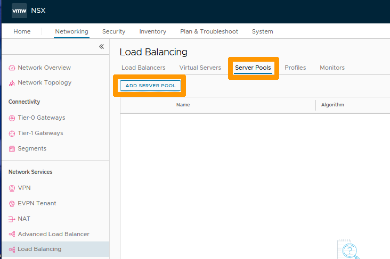Click the Network Topology icon

12,83
